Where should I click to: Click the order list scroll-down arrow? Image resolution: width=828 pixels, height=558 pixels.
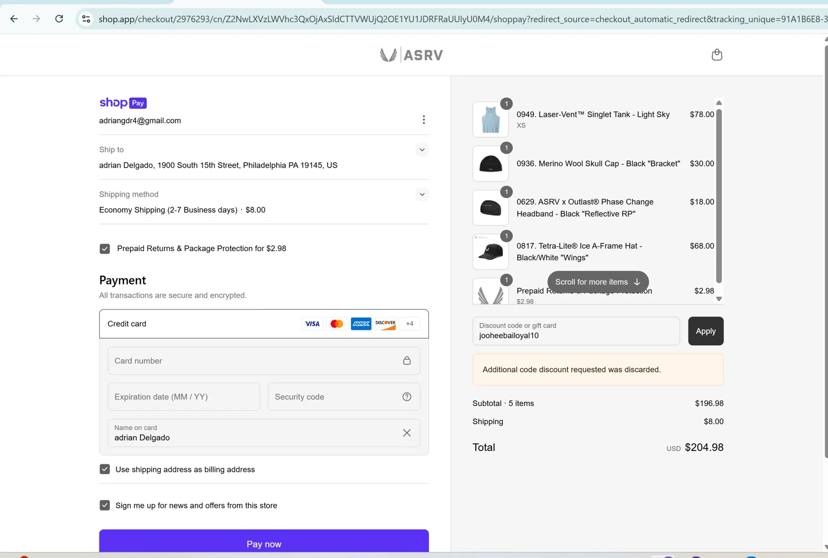tap(719, 299)
